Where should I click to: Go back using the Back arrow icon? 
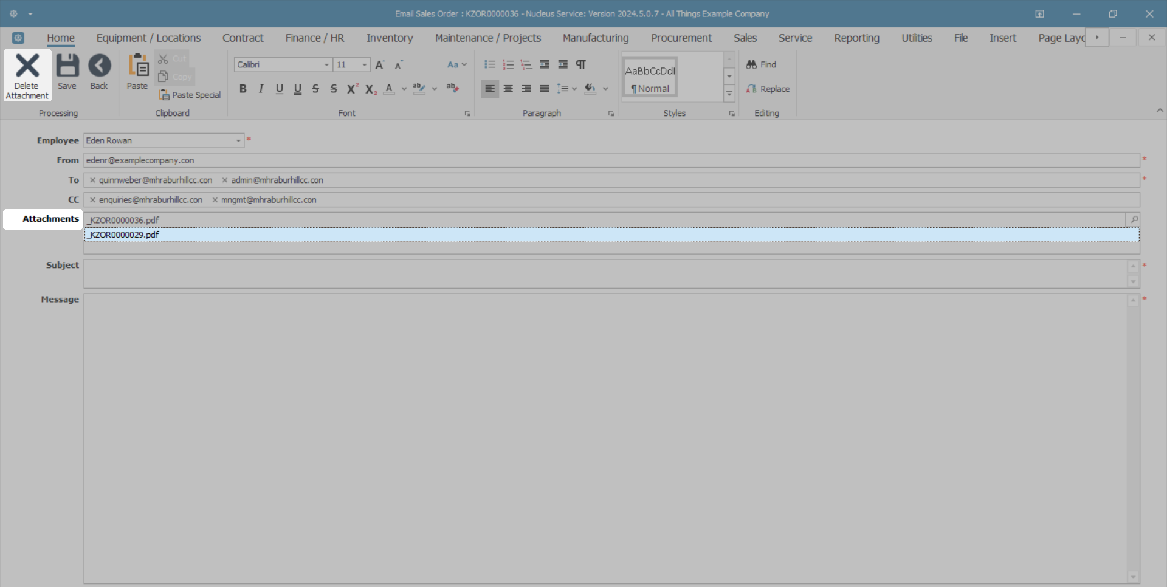coord(99,73)
